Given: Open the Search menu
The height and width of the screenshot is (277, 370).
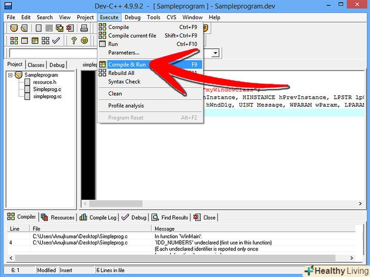Looking at the screenshot, I should click(45, 17).
